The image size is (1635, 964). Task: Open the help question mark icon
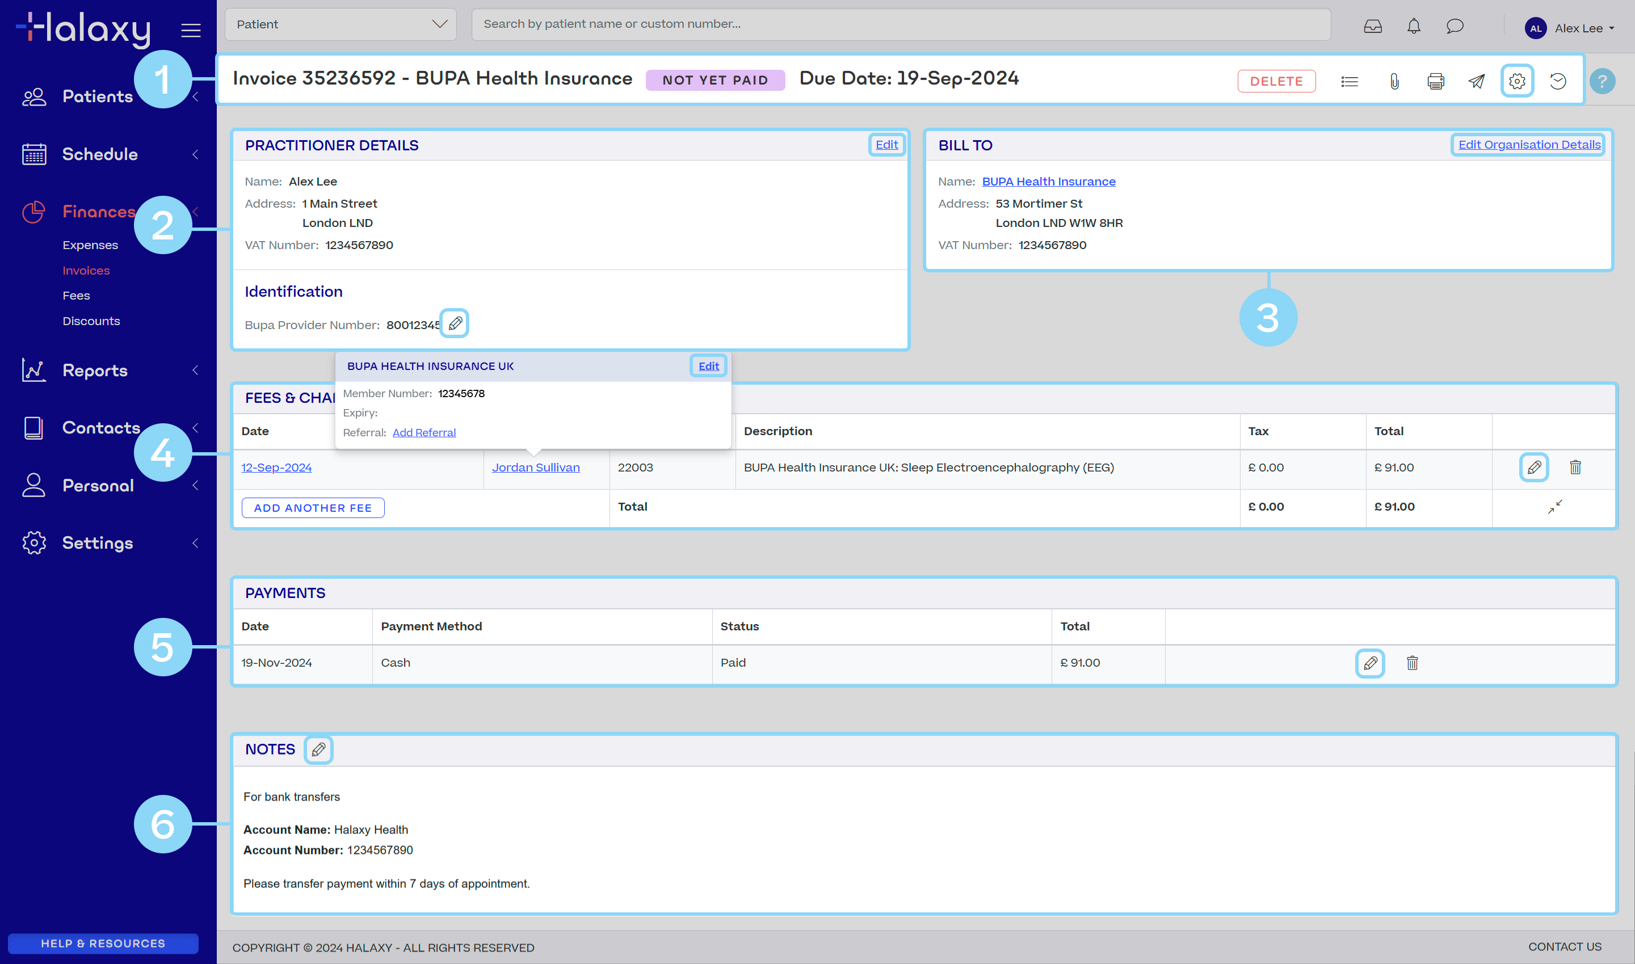pos(1602,81)
